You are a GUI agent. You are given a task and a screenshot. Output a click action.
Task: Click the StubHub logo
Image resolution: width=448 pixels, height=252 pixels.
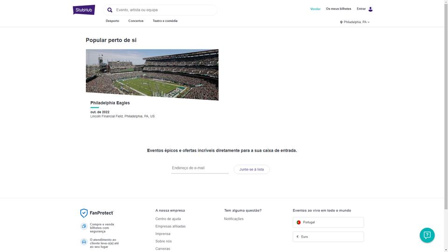coord(84,10)
